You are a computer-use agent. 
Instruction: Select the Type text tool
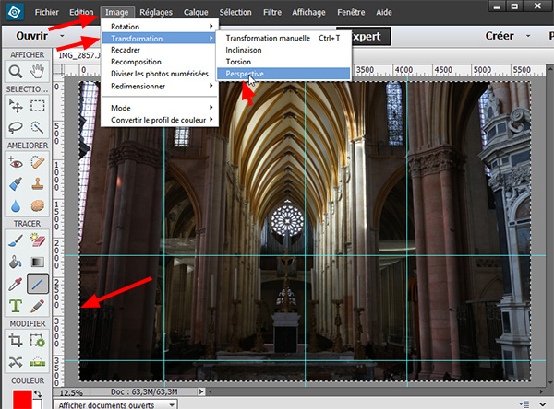[x=16, y=306]
